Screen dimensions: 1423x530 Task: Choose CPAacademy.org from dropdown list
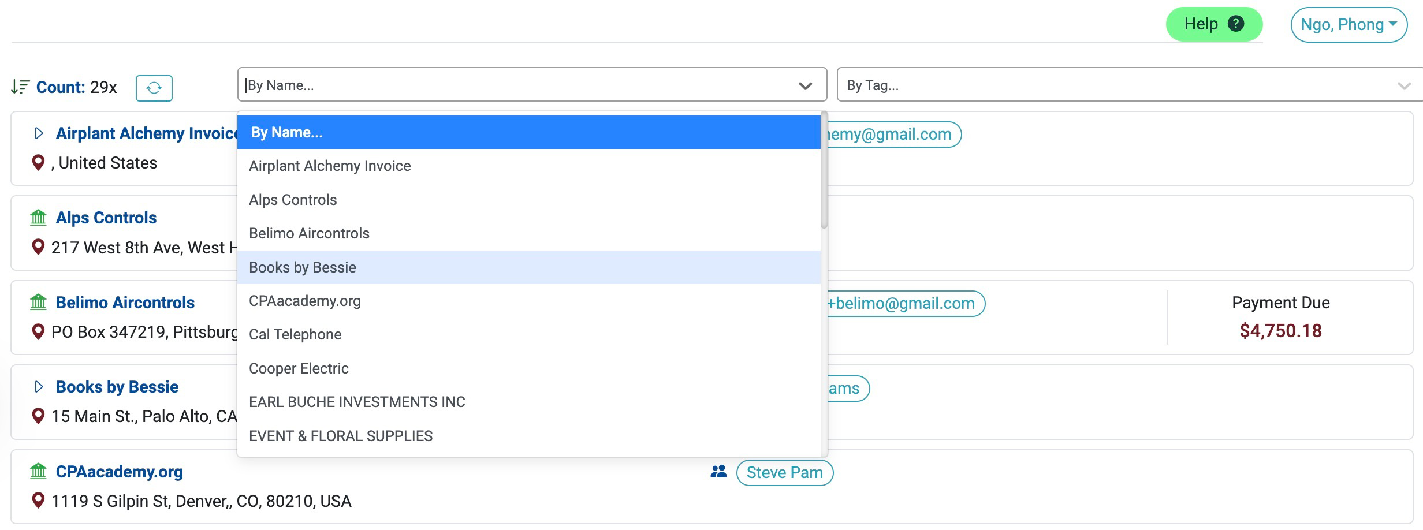tap(529, 301)
